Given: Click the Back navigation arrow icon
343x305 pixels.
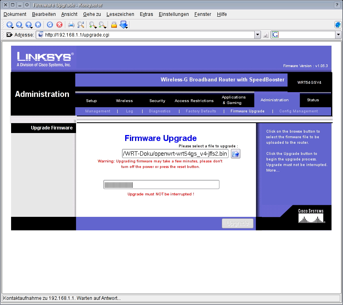Looking at the screenshot, I should pos(10,25).
